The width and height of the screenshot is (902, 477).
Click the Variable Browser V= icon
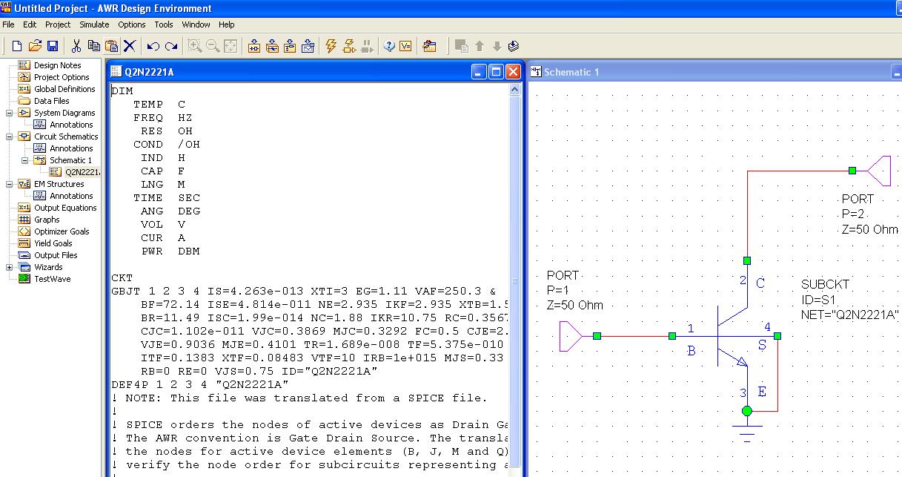405,46
